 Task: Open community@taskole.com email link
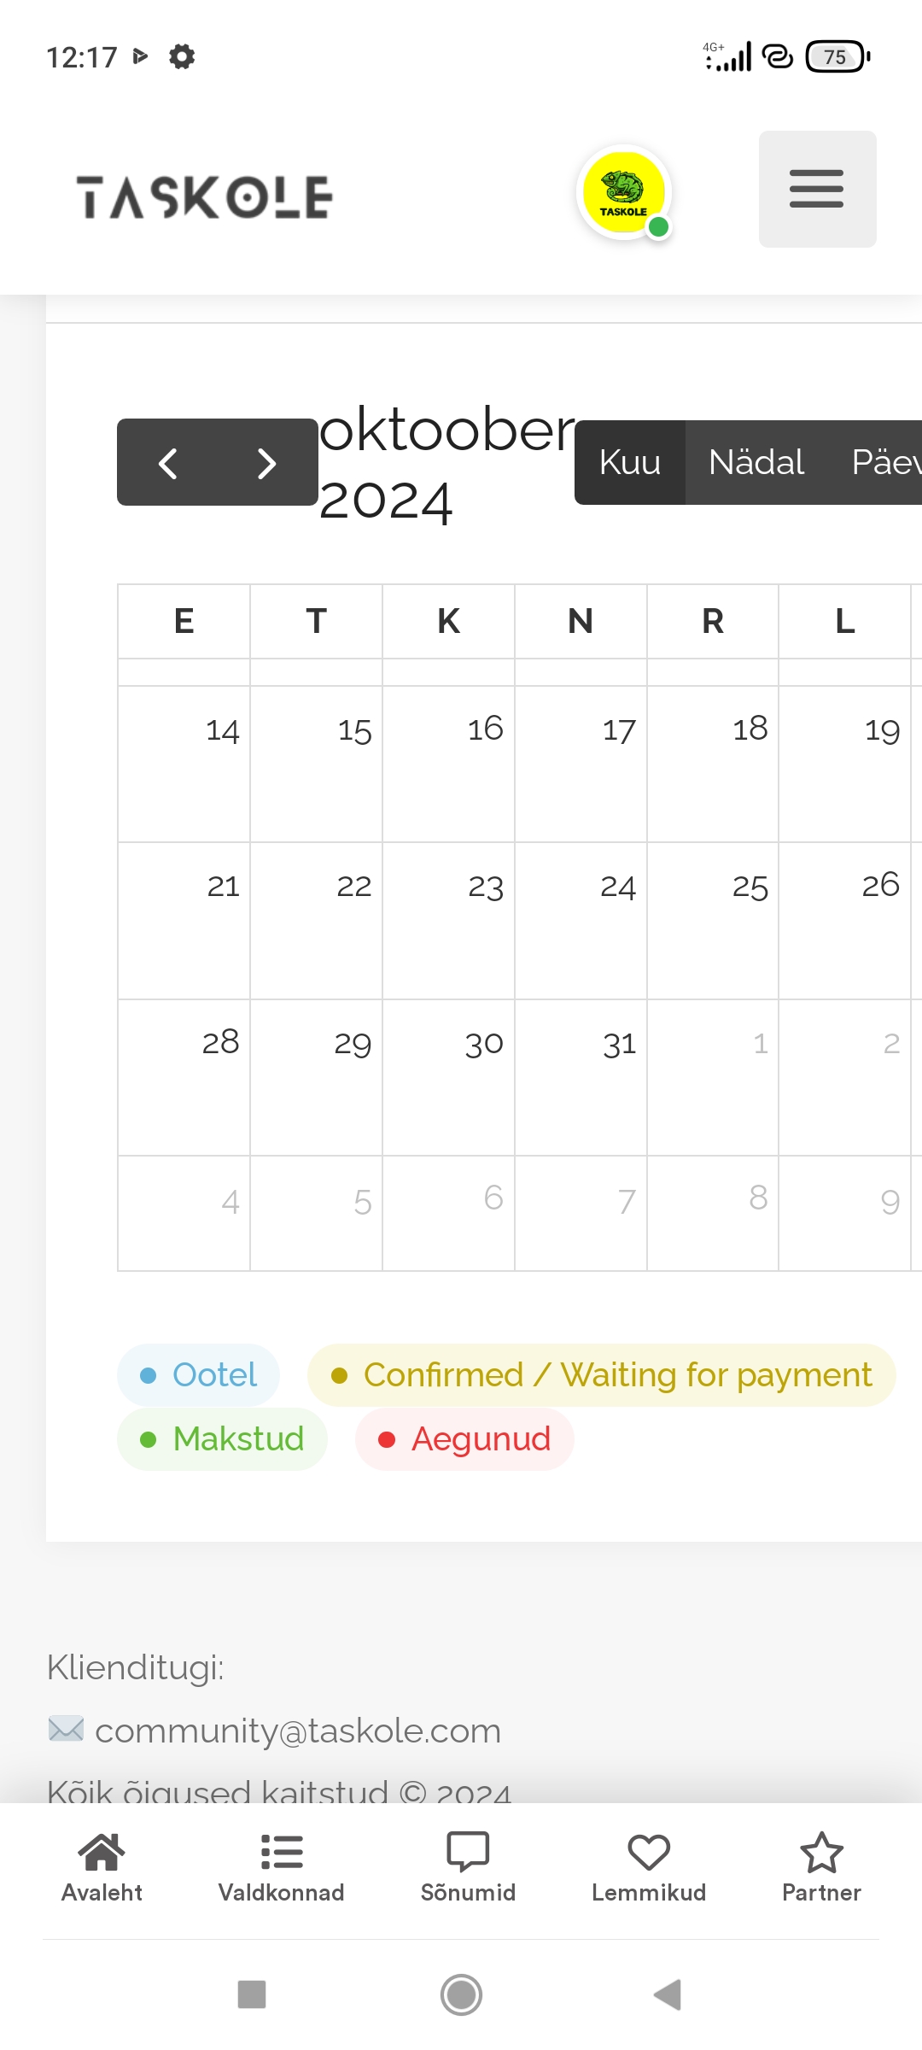(298, 1731)
